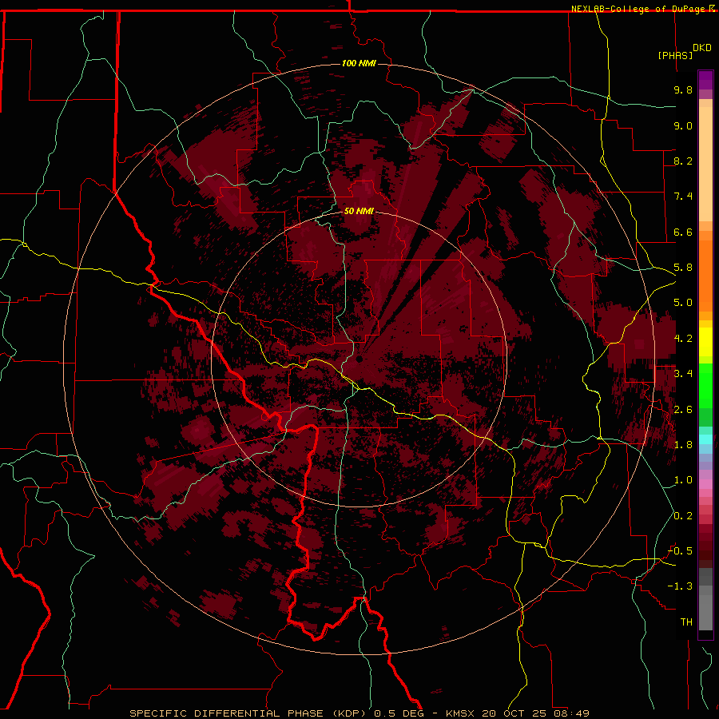Viewport: 719px width, 719px height.
Task: Select the 0.2 scale value label
Action: coord(683,516)
